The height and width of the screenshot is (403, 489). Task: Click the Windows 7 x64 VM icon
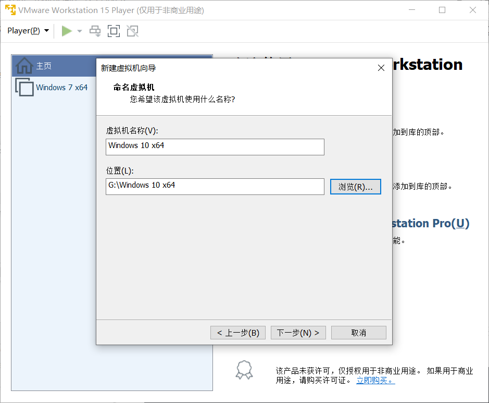[x=24, y=87]
